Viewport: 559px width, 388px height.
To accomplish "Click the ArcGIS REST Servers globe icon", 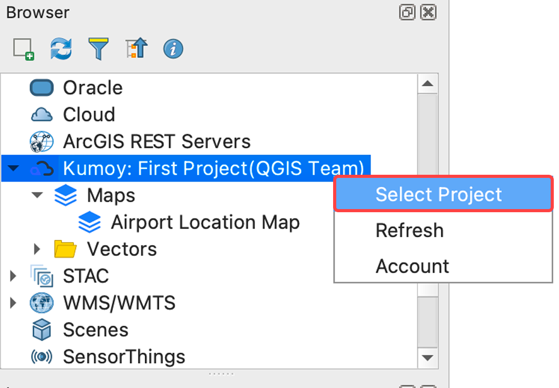I will tap(41, 141).
